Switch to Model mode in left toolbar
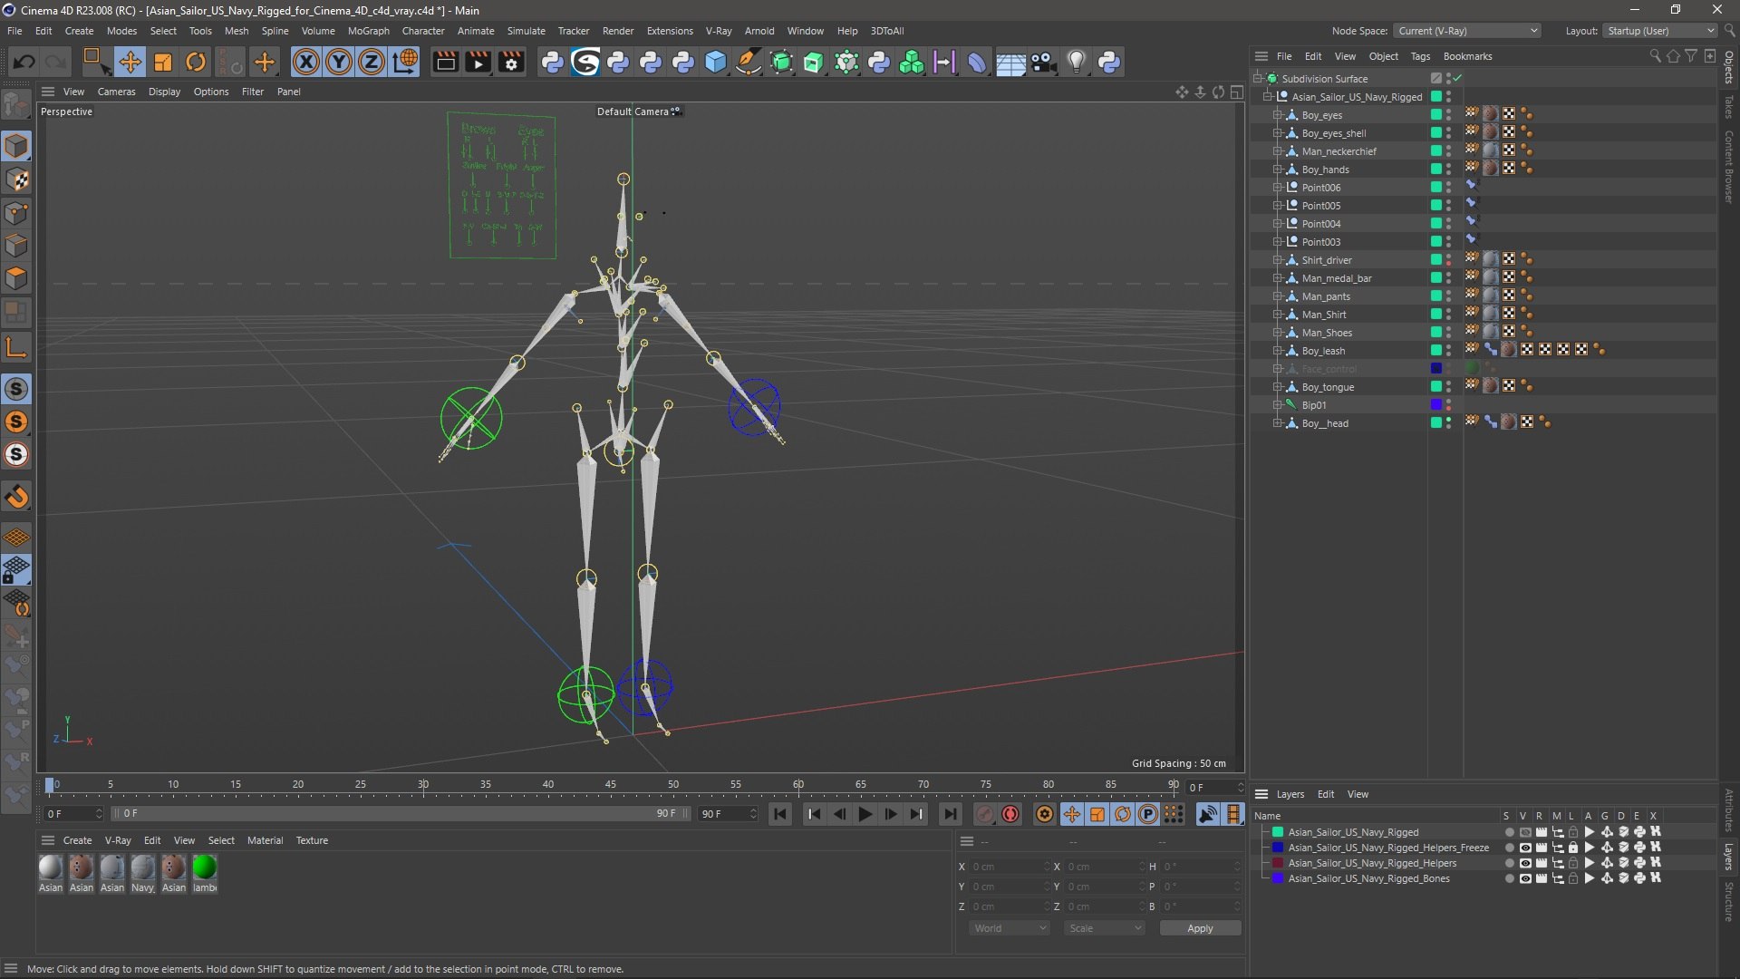1740x979 pixels. pos(16,146)
